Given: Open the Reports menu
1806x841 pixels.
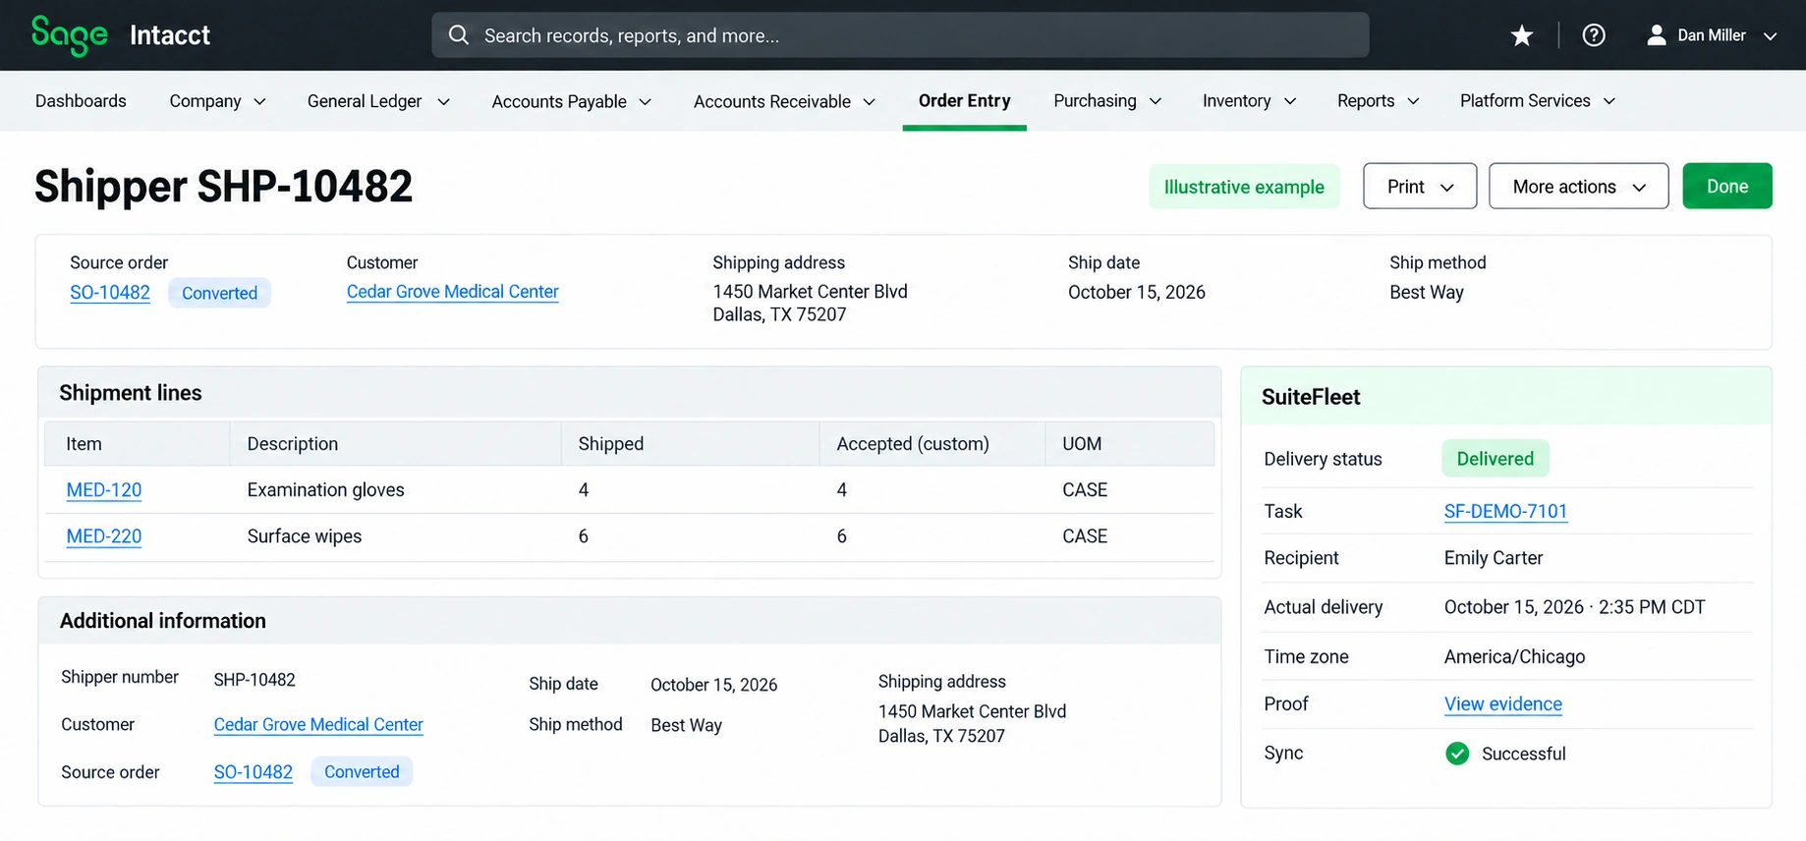Looking at the screenshot, I should [x=1378, y=101].
